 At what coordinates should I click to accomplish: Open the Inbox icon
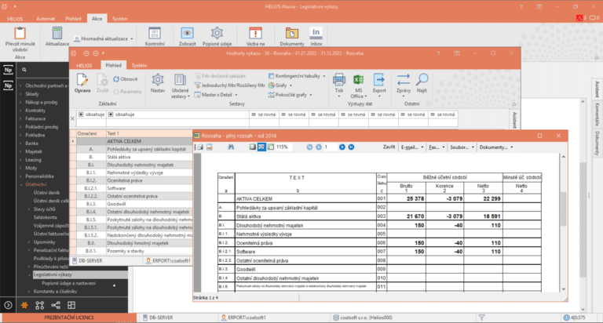click(316, 33)
